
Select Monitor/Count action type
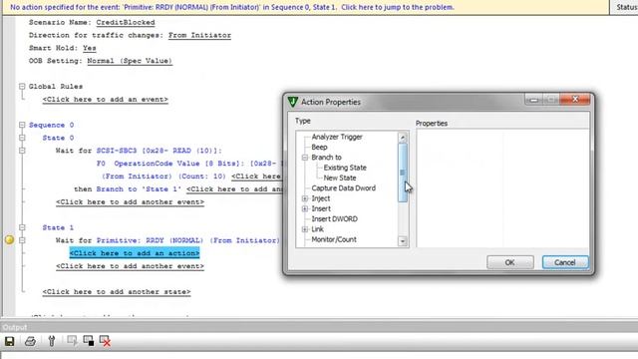(x=334, y=239)
